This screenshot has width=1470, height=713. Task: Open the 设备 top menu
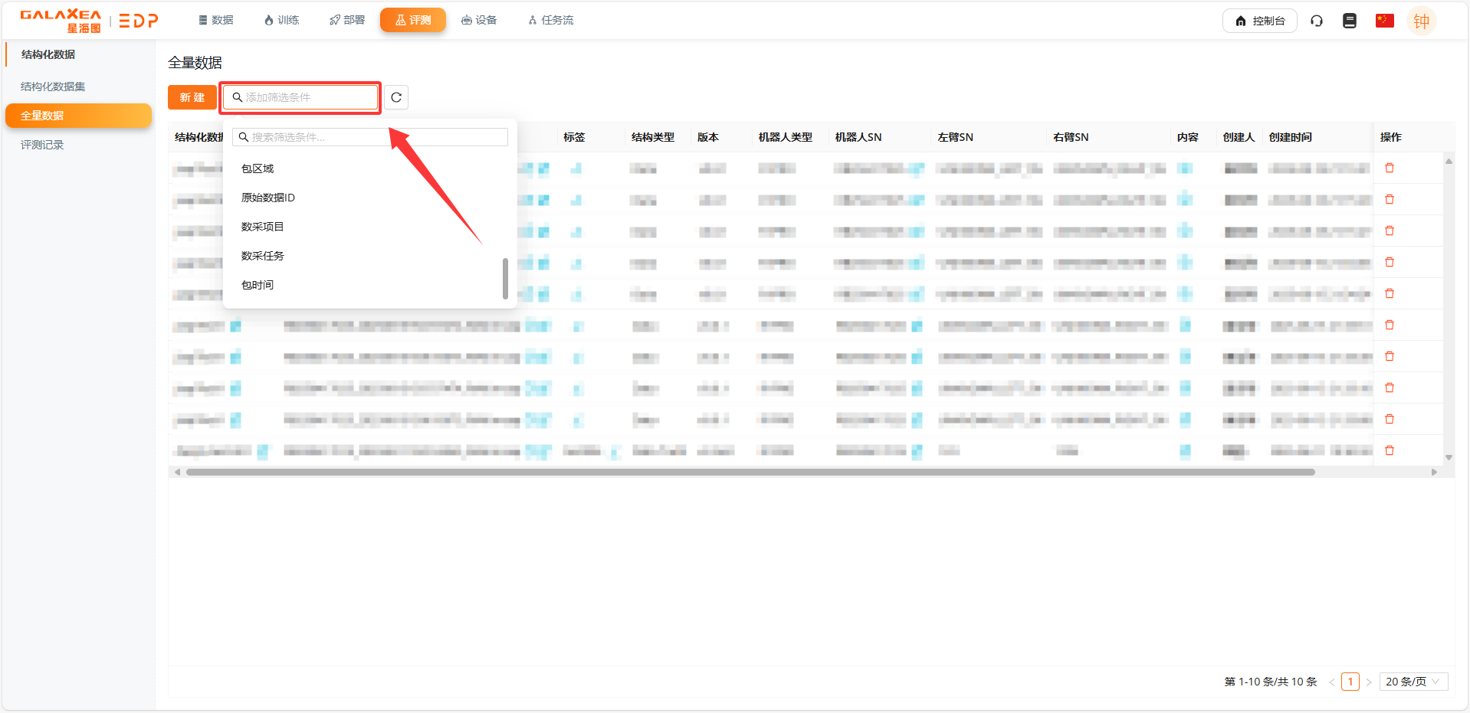pyautogui.click(x=479, y=20)
